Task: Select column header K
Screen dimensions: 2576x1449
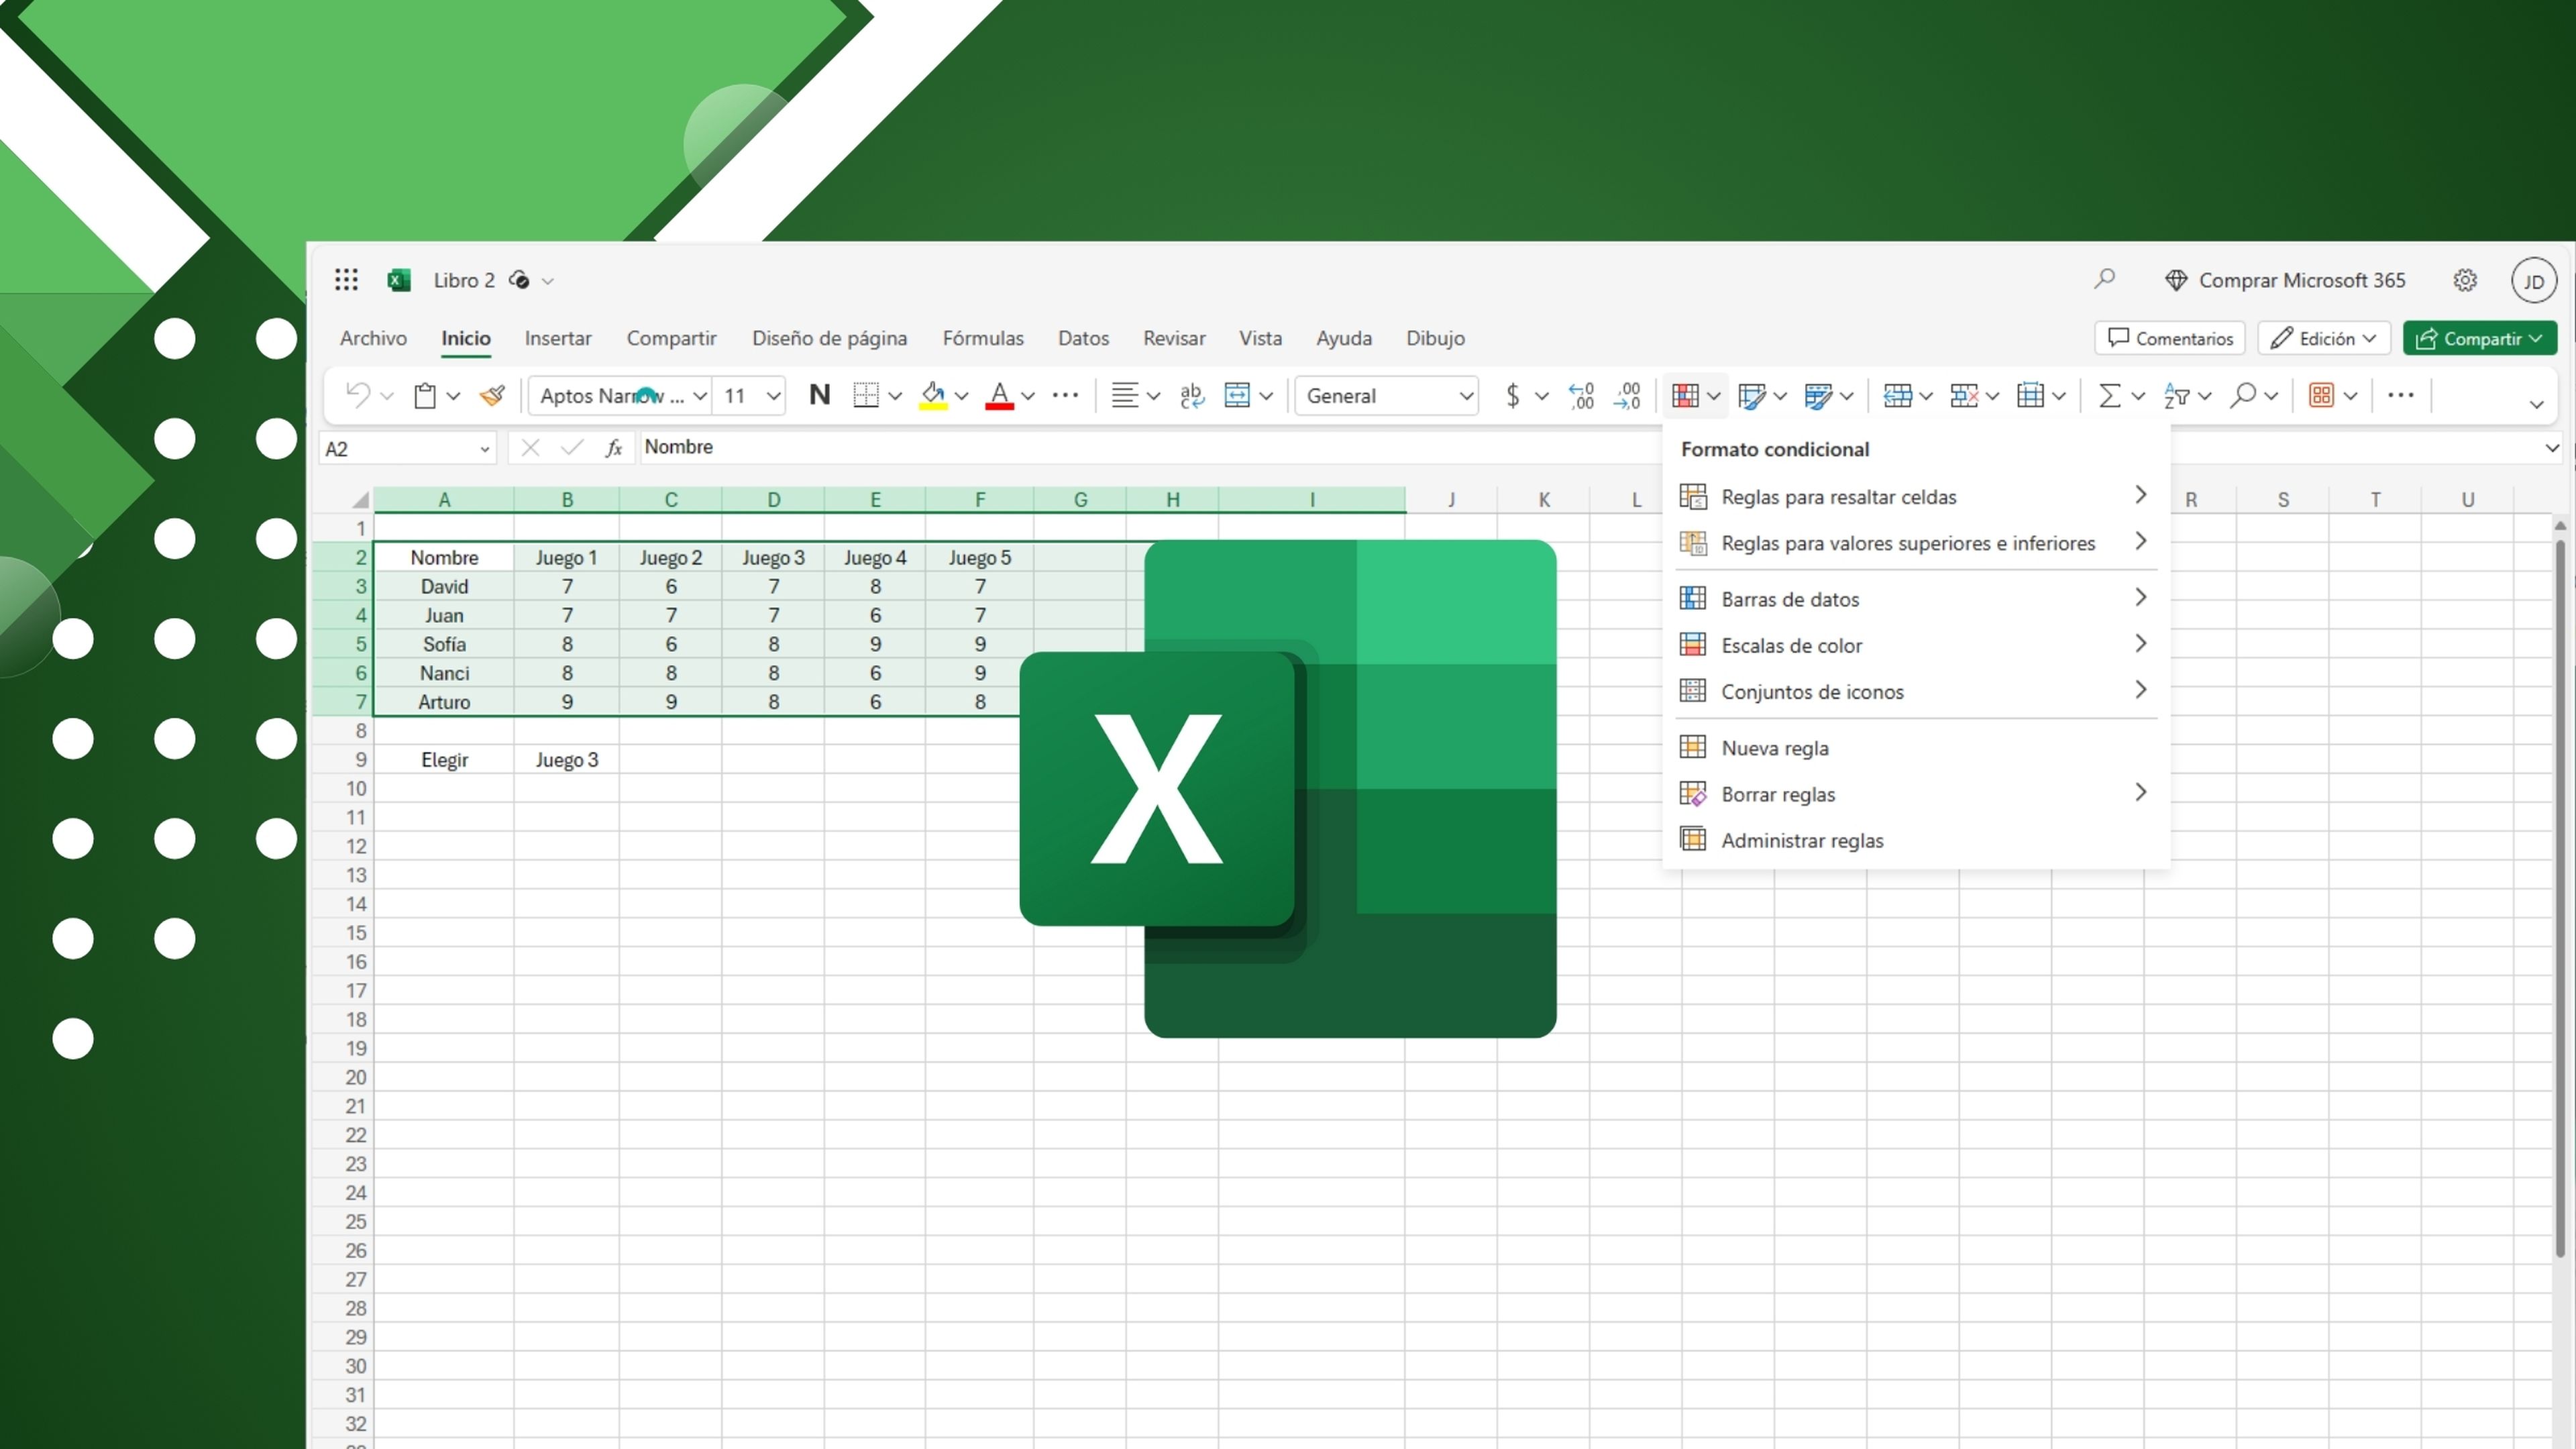Action: [1543, 499]
